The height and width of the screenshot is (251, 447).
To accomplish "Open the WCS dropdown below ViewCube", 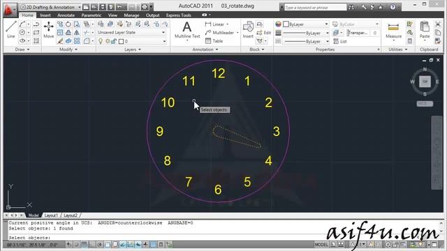I will pos(425,104).
